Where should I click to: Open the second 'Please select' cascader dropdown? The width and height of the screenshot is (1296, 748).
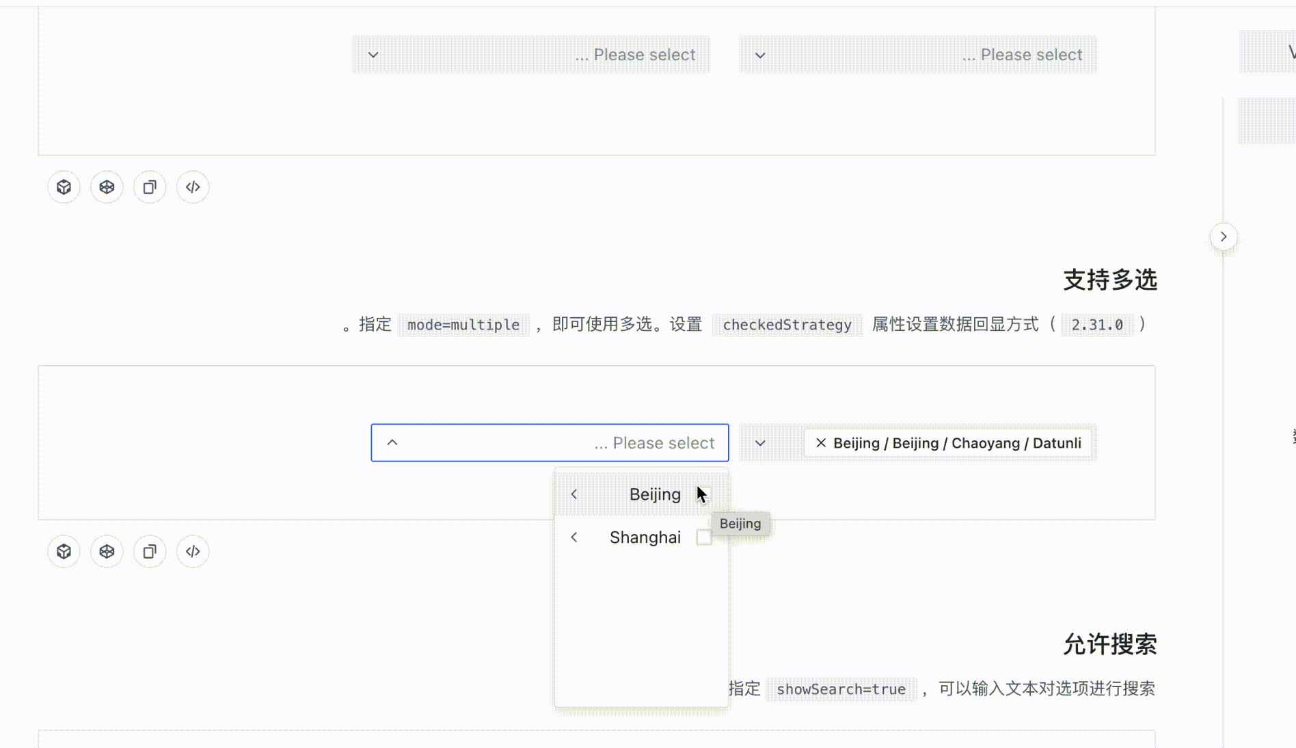[917, 54]
